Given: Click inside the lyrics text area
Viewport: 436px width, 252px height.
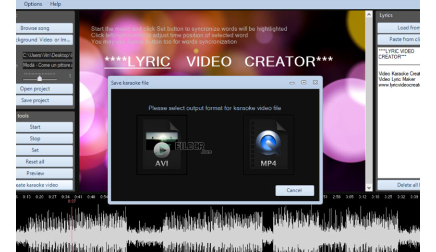Looking at the screenshot, I should tap(398, 112).
